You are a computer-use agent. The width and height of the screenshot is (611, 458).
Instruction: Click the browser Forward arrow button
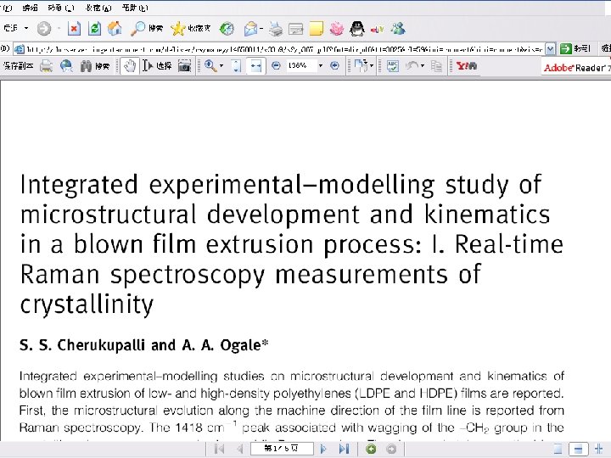tap(44, 29)
